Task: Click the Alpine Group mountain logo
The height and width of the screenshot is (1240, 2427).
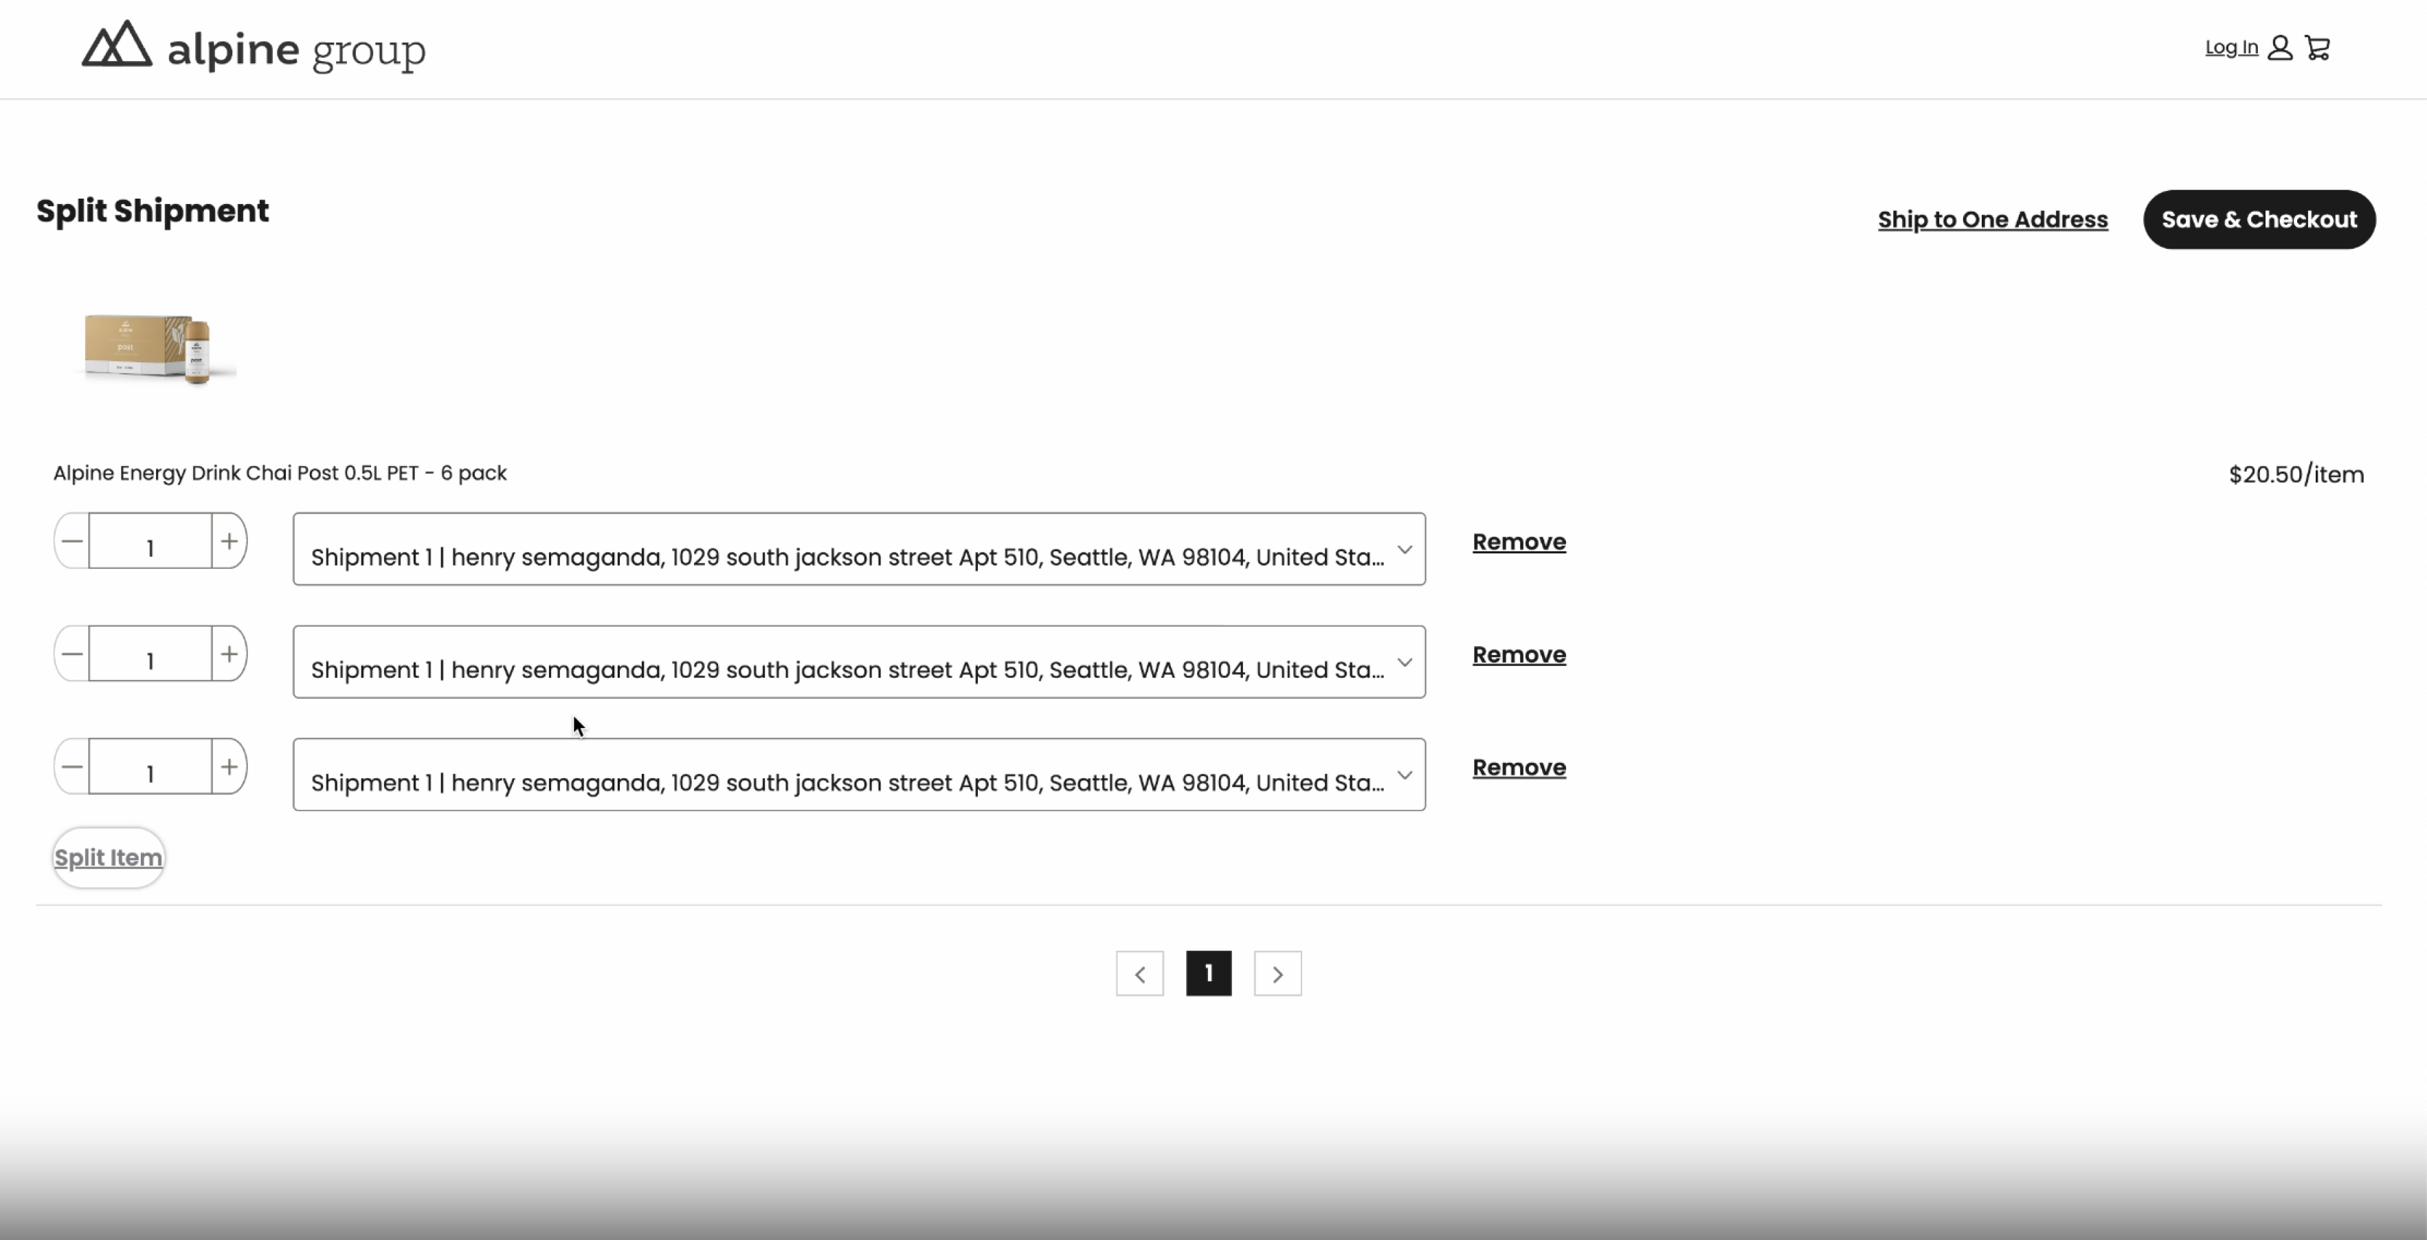Action: tap(252, 46)
